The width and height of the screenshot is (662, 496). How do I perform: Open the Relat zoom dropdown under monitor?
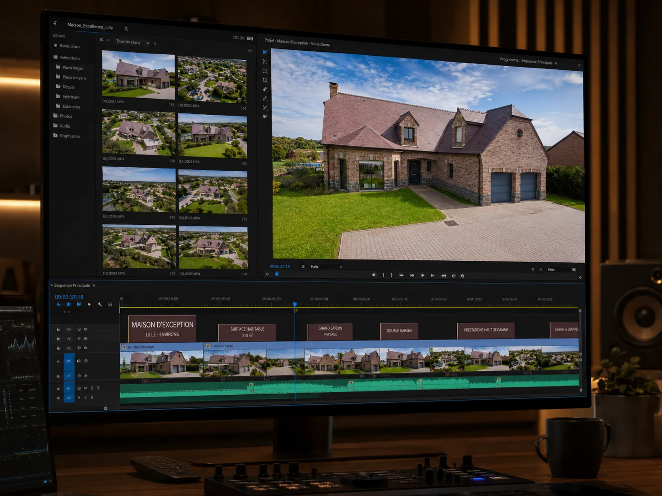(326, 267)
